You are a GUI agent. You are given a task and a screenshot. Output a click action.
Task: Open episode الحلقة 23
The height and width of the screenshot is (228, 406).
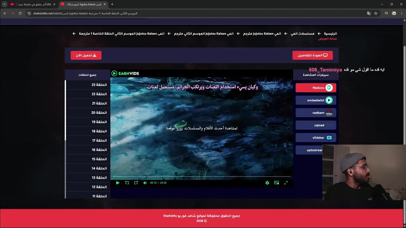pyautogui.click(x=88, y=85)
